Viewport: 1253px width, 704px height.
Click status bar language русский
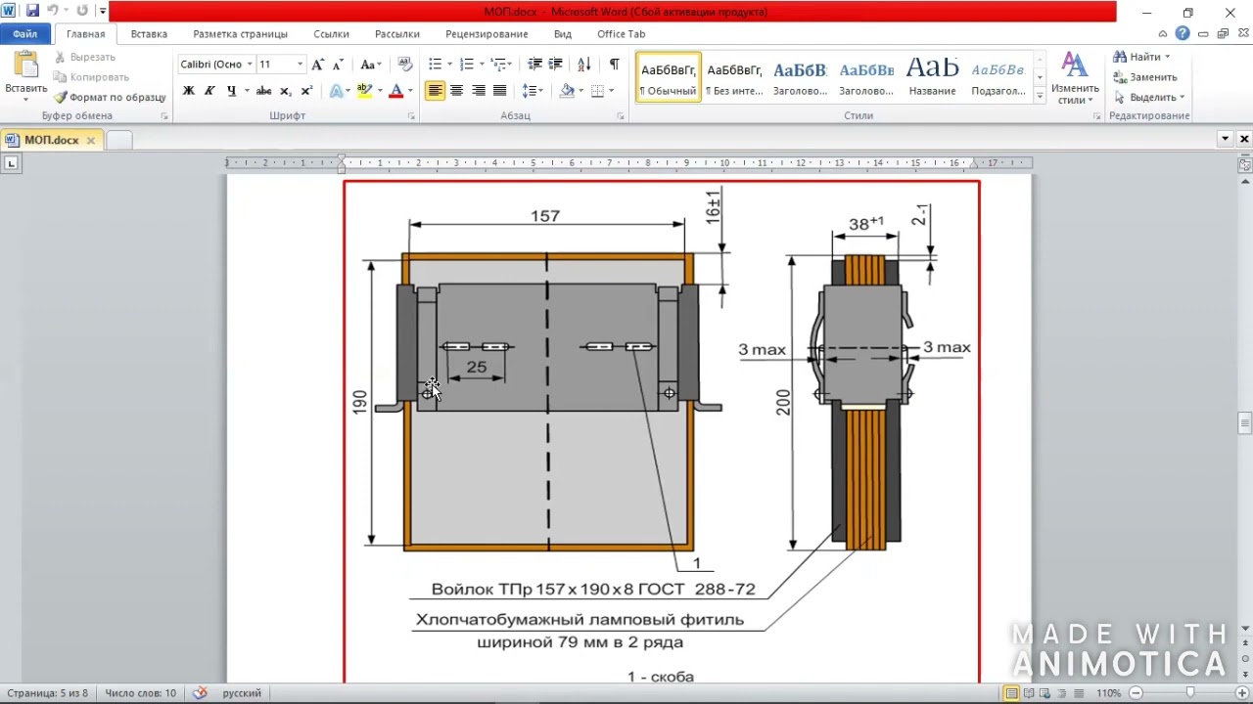point(242,692)
